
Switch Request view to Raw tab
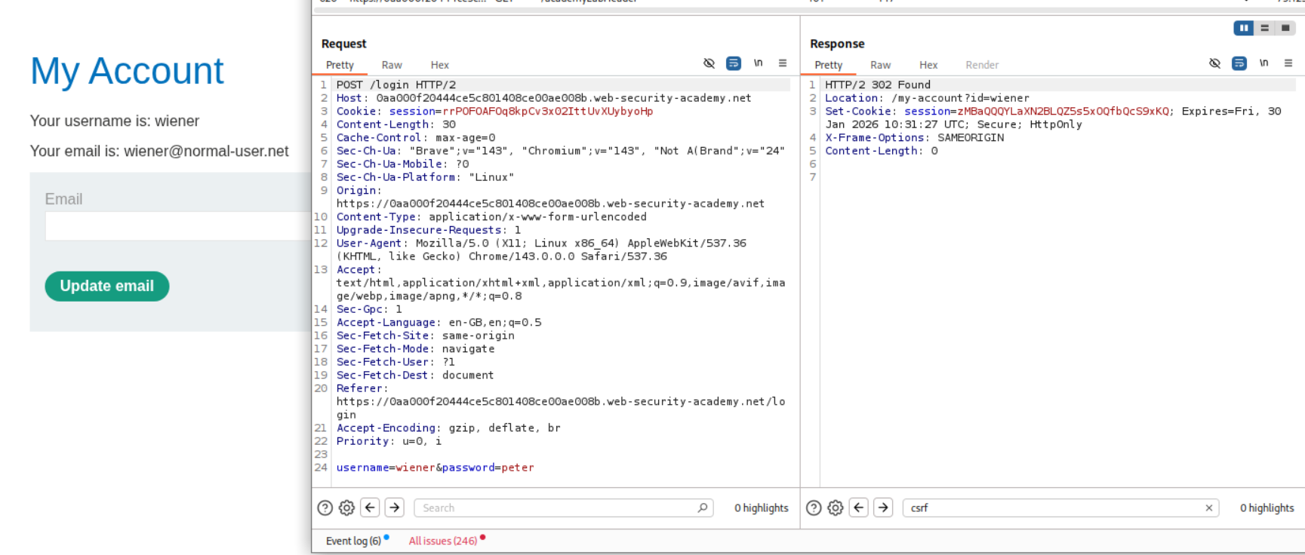point(392,66)
